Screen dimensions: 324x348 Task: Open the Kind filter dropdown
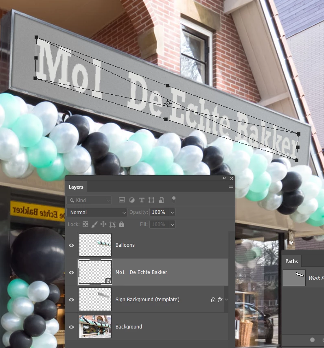click(89, 200)
